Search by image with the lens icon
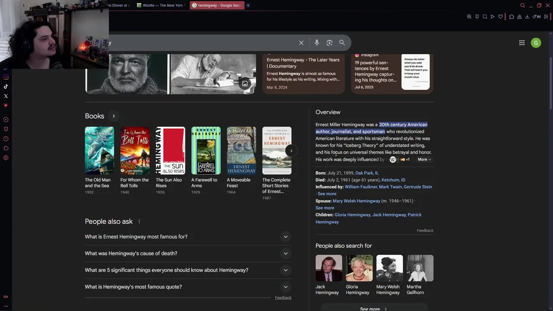The image size is (553, 311). coord(329,43)
